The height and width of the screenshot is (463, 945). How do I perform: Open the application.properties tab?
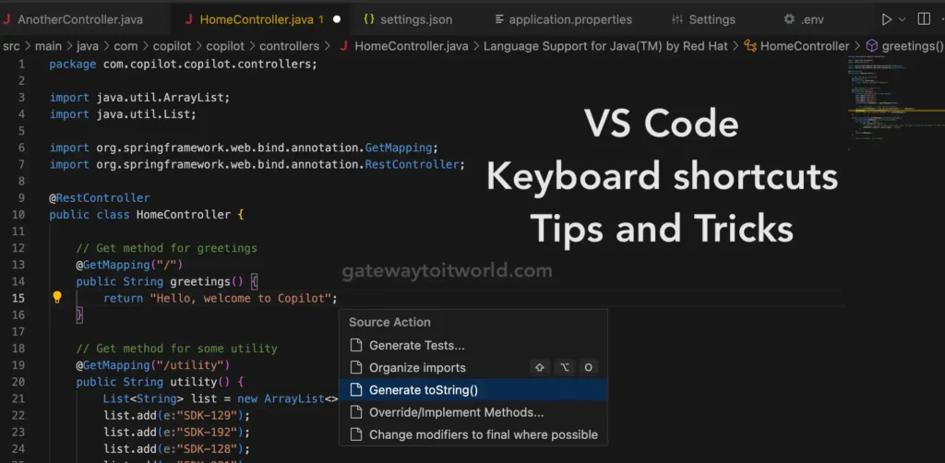click(x=569, y=19)
